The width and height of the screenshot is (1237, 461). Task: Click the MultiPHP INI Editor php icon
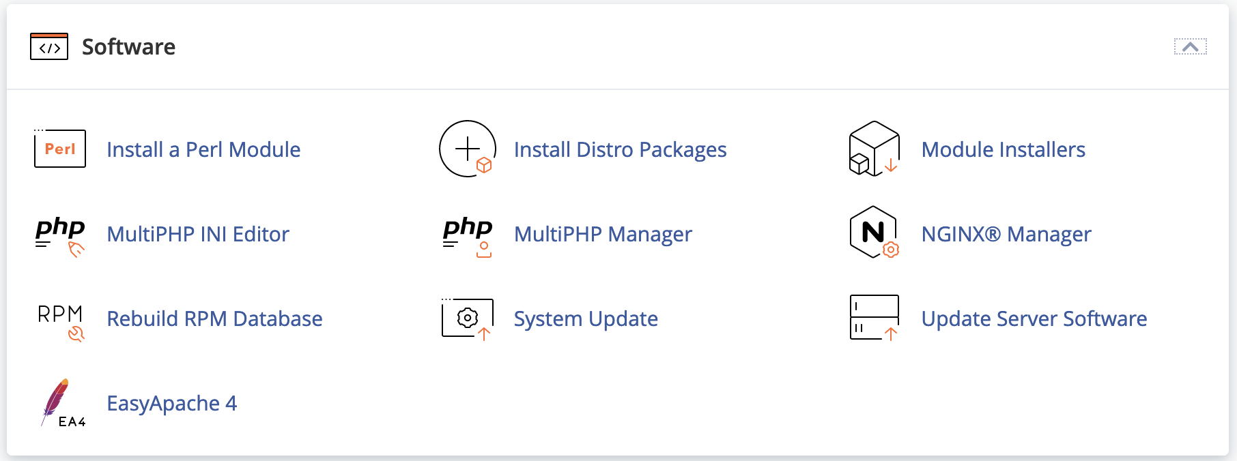click(60, 234)
